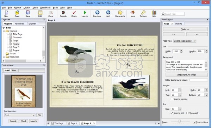Click the Set Background Image button
The image size is (212, 128).
point(187,75)
